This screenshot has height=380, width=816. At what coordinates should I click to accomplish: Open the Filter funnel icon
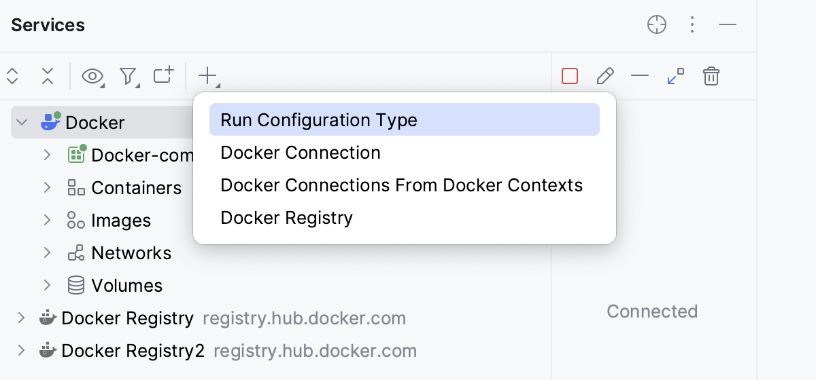pos(128,76)
